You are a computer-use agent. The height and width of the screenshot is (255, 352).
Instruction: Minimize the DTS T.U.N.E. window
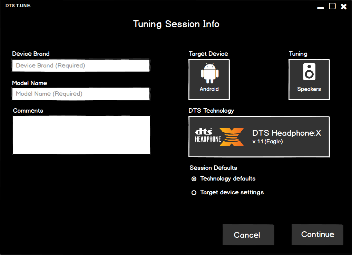click(320, 7)
